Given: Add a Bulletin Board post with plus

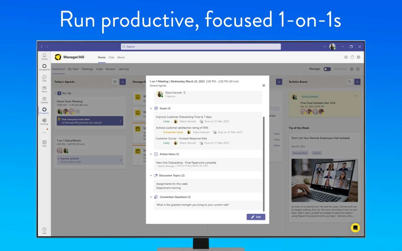Looking at the screenshot, I should click(357, 82).
